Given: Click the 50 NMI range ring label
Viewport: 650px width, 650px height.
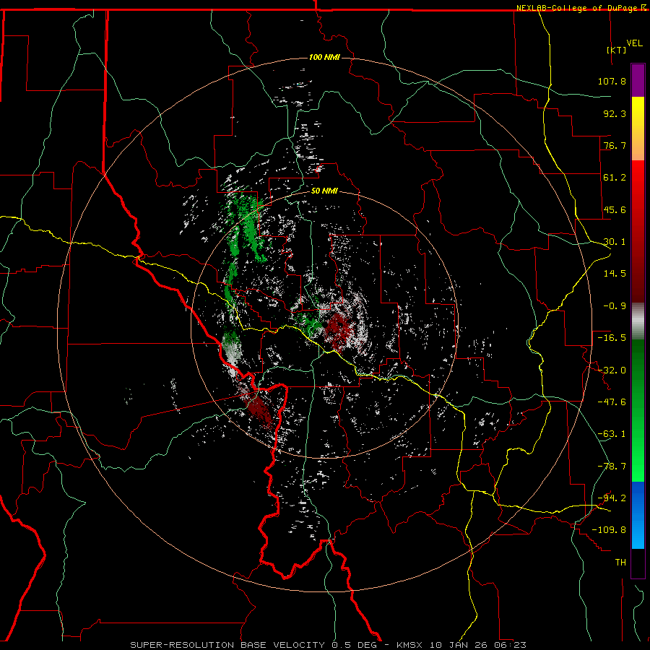Looking at the screenshot, I should pos(324,191).
